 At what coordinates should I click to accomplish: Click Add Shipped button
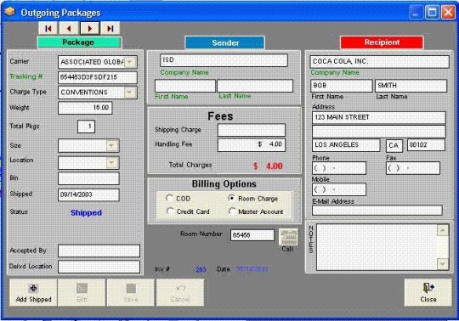pyautogui.click(x=33, y=292)
